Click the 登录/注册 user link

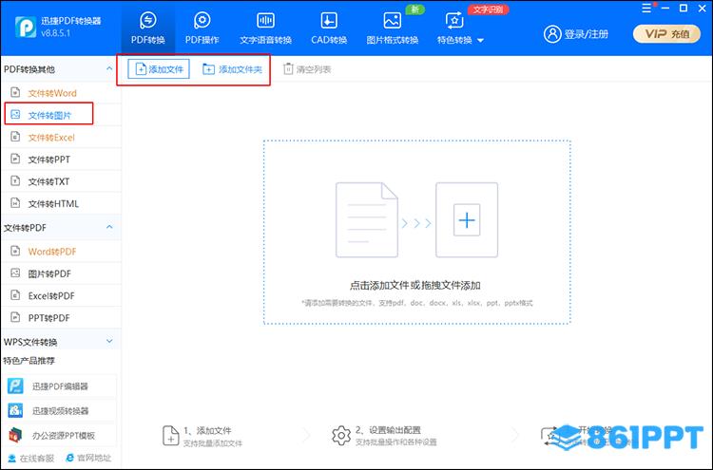(x=576, y=34)
